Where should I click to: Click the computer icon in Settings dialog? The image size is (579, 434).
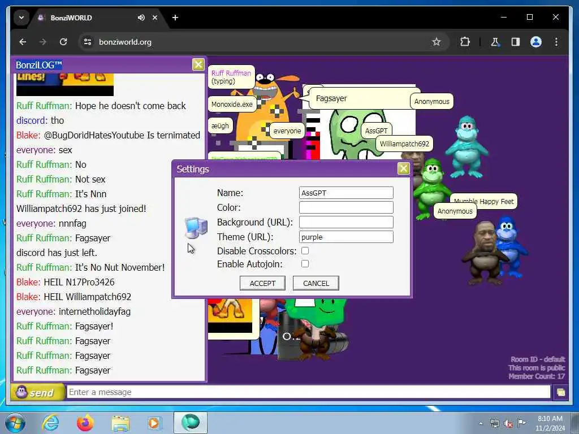point(196,228)
